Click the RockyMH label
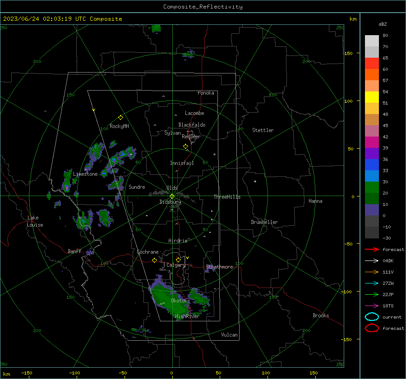 [120, 126]
